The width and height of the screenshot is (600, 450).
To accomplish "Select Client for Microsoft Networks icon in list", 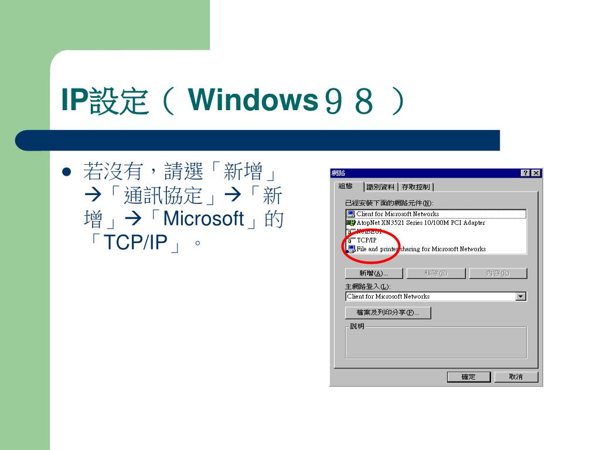I will pos(350,214).
